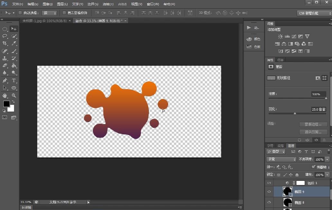Image resolution: width=332 pixels, height=210 pixels.
Task: Open the 动作 panel
Action: [253, 28]
